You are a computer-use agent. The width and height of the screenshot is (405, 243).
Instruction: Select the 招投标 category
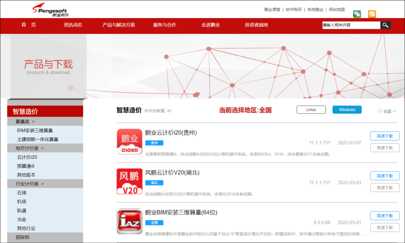45,237
